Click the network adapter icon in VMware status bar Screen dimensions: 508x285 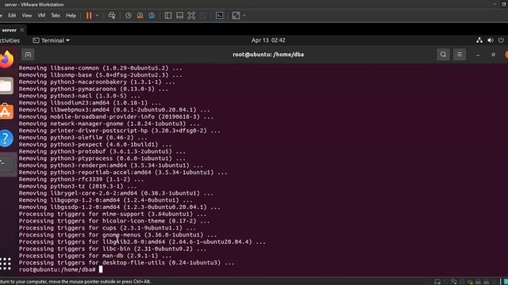(454, 282)
